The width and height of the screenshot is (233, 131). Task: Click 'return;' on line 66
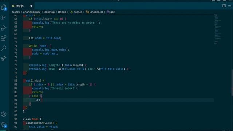[x=37, y=27]
